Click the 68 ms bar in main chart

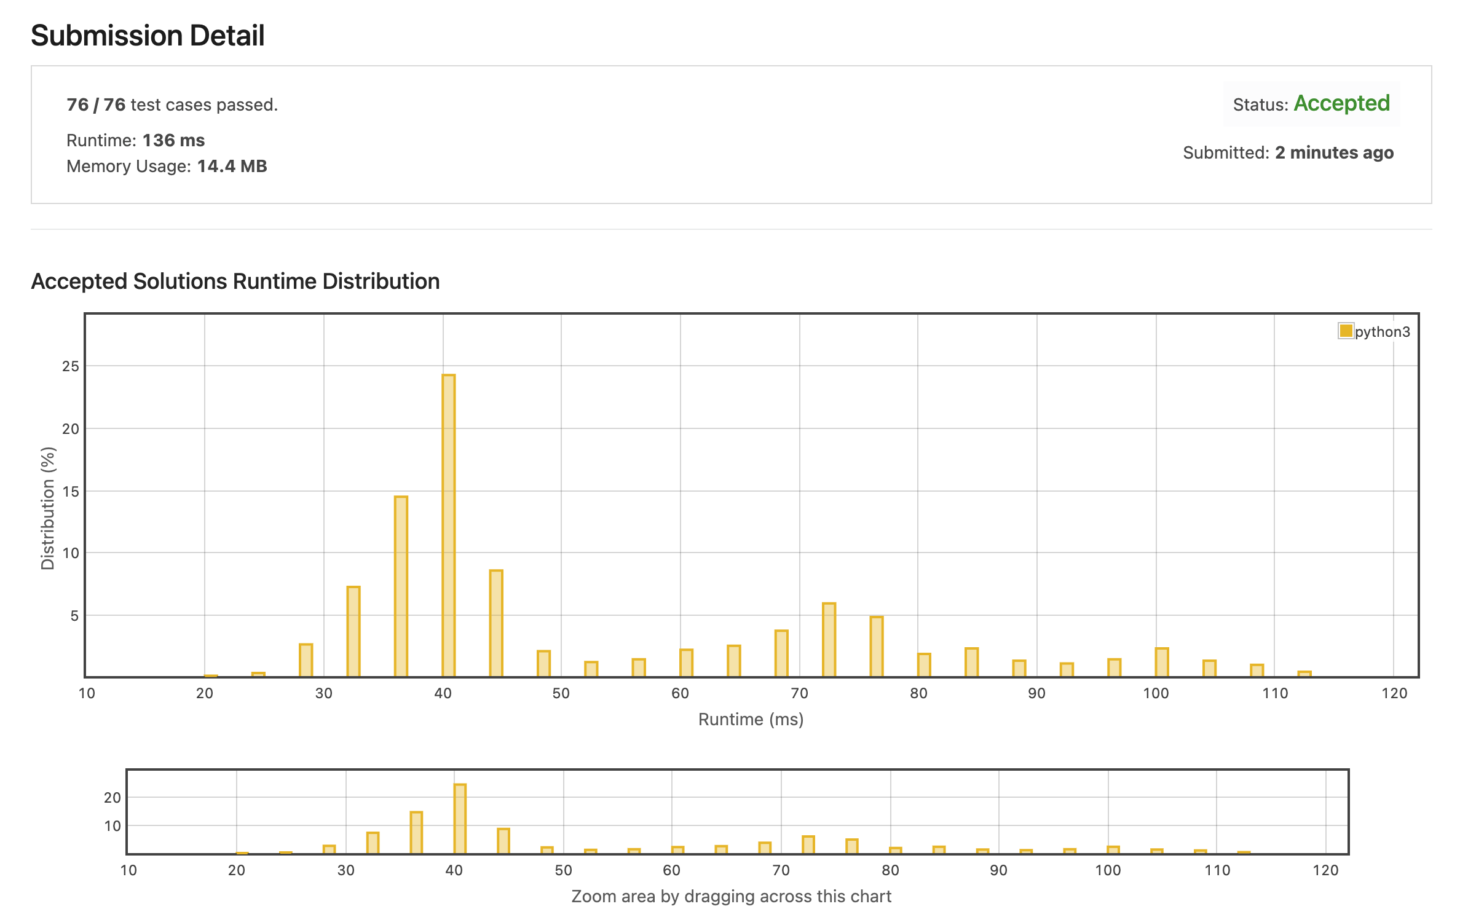point(781,653)
